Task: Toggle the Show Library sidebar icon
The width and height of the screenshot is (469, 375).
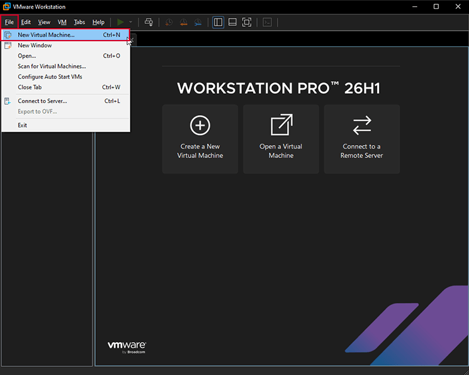Action: point(218,22)
